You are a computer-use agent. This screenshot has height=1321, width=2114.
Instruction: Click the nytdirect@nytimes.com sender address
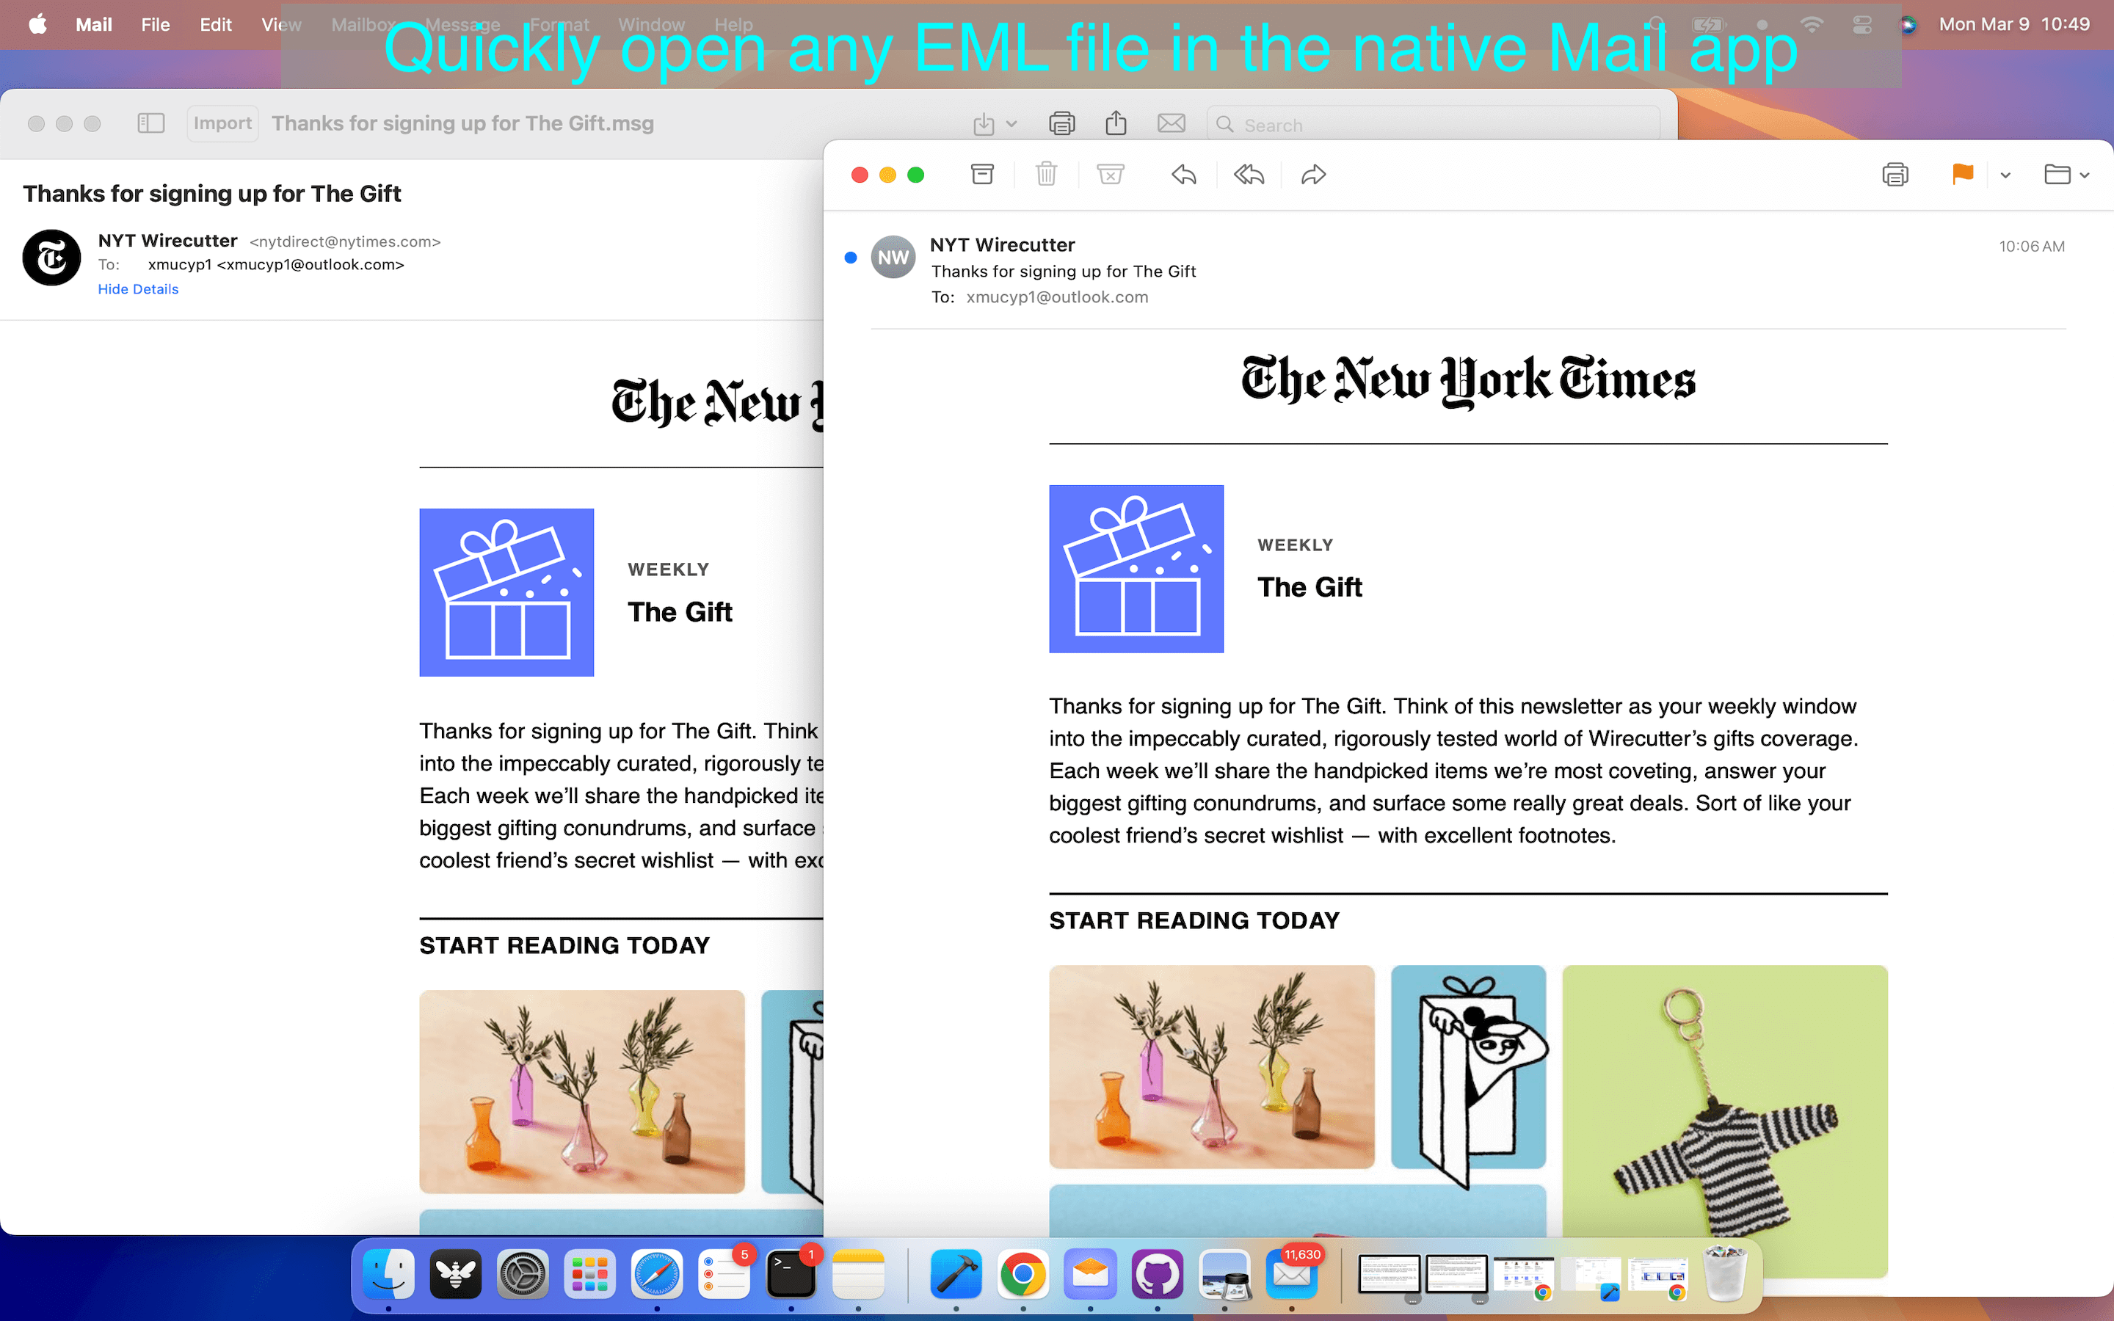(x=345, y=242)
